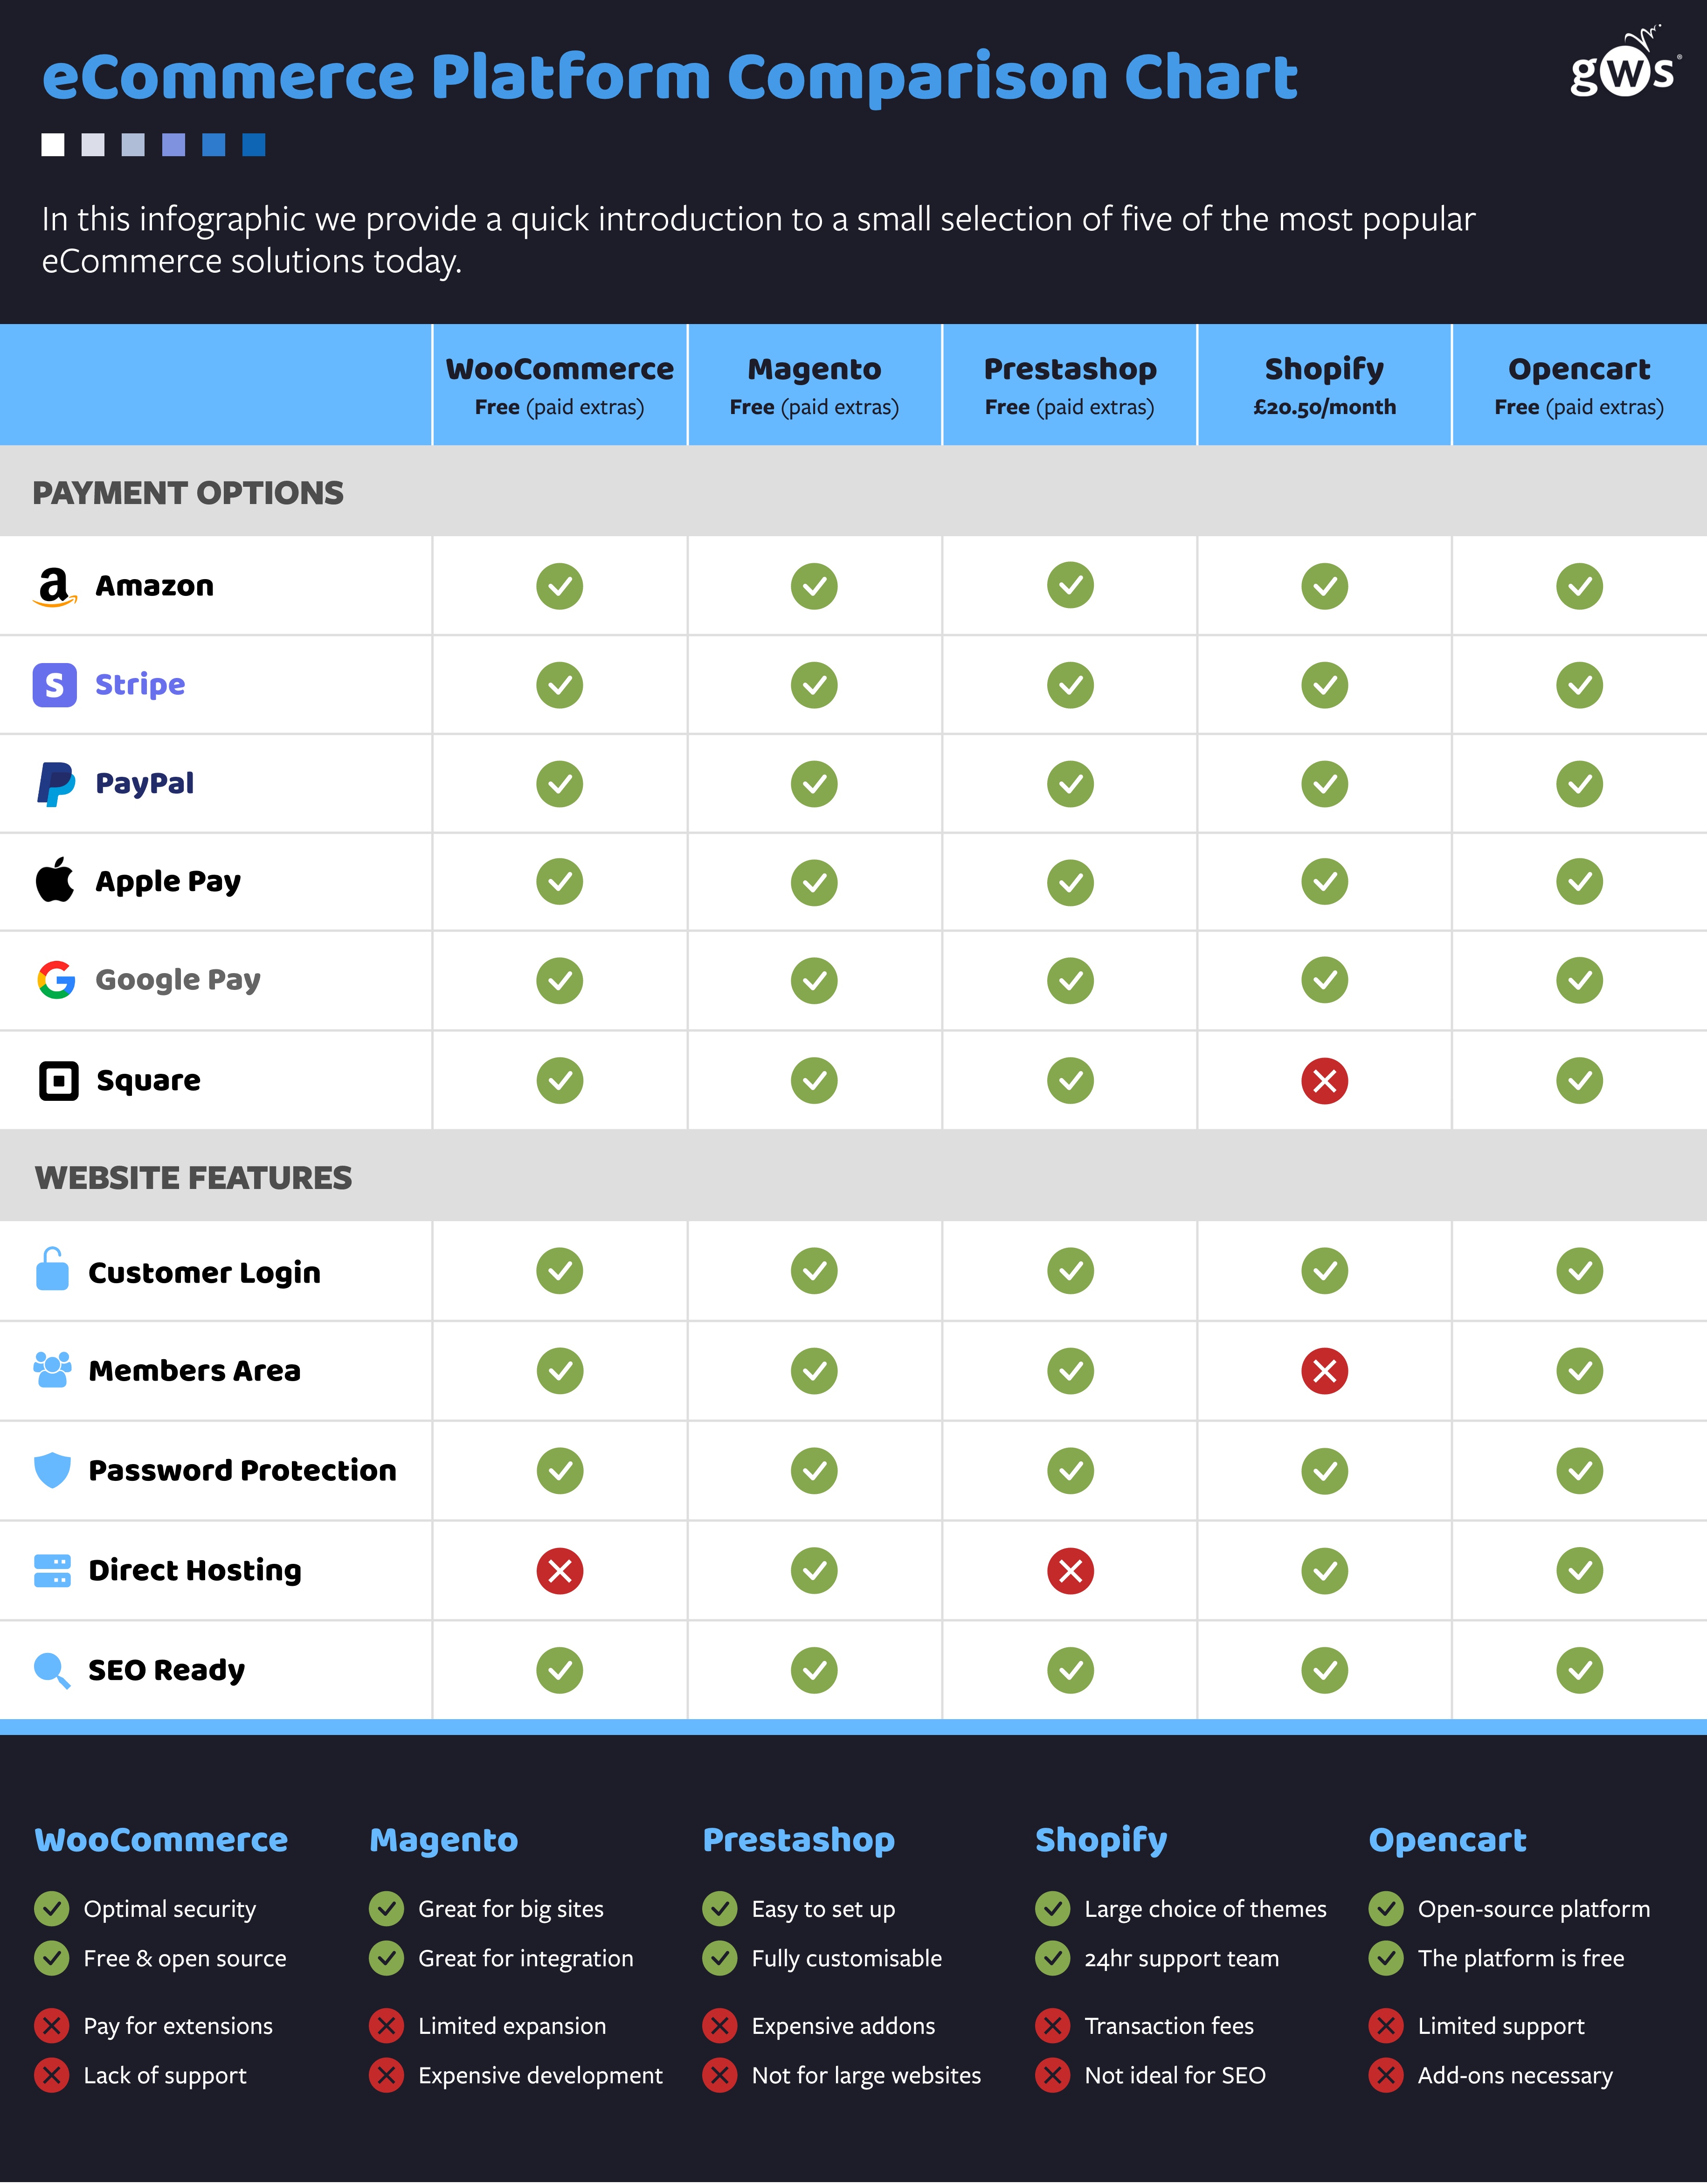Click the Direct Hosting row label
This screenshot has width=1707, height=2184.
195,1571
